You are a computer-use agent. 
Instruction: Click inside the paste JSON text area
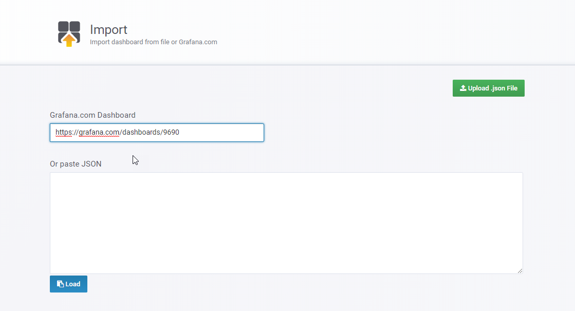[x=286, y=223]
